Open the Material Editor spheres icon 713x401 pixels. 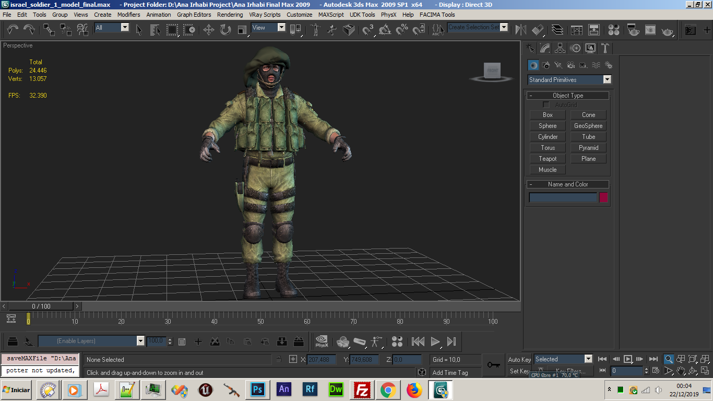tap(614, 30)
